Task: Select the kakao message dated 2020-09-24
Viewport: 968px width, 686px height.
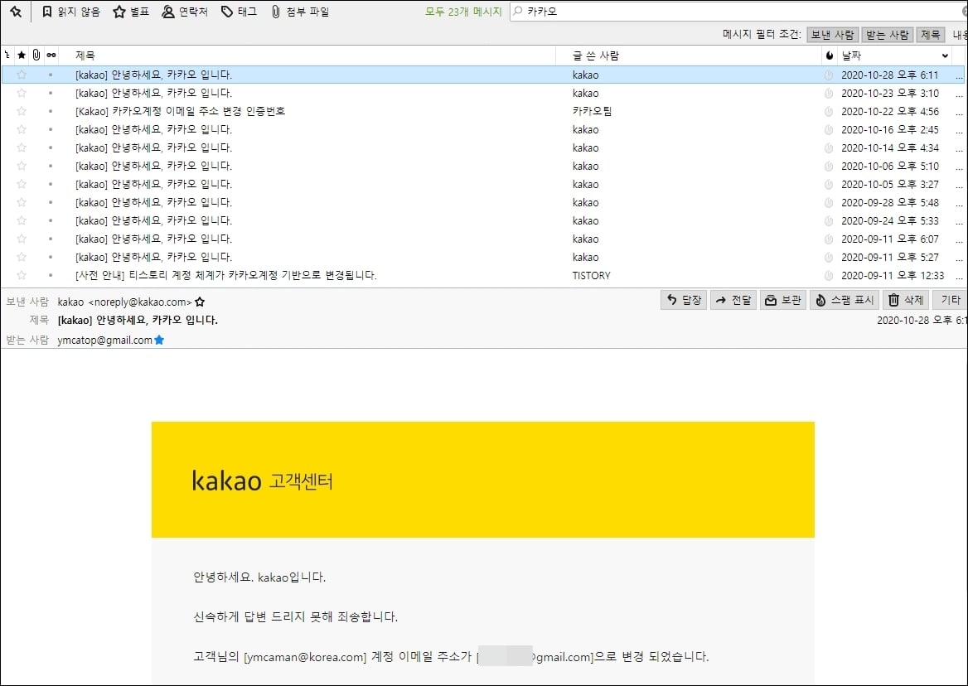Action: tap(483, 220)
